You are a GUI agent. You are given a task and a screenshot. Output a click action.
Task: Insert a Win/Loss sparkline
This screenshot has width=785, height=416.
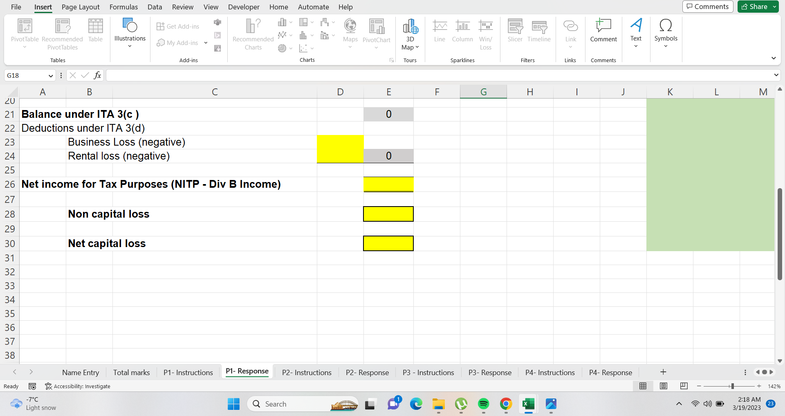click(x=485, y=35)
